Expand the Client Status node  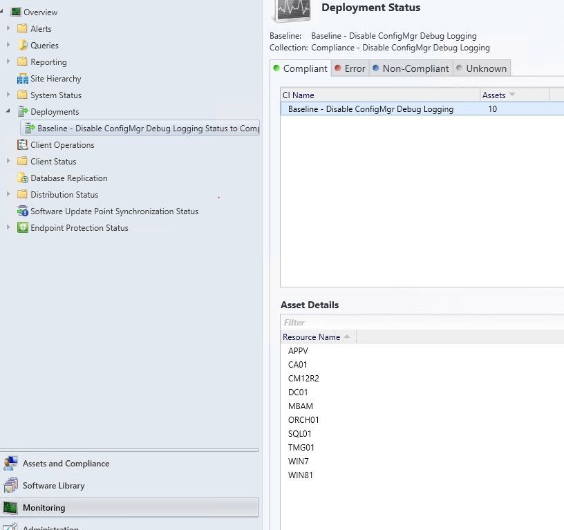coord(8,161)
